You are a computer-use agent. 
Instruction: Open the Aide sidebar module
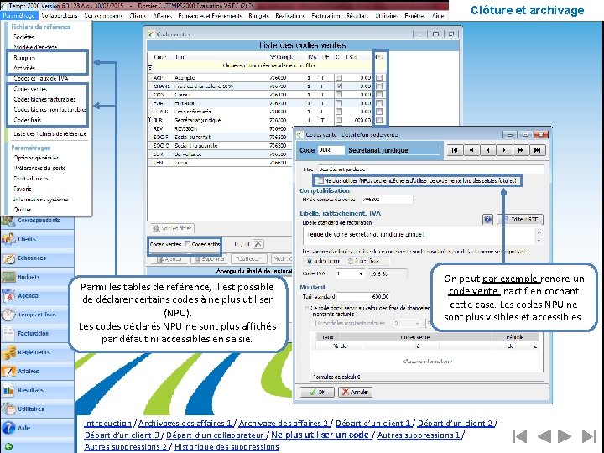[38, 428]
